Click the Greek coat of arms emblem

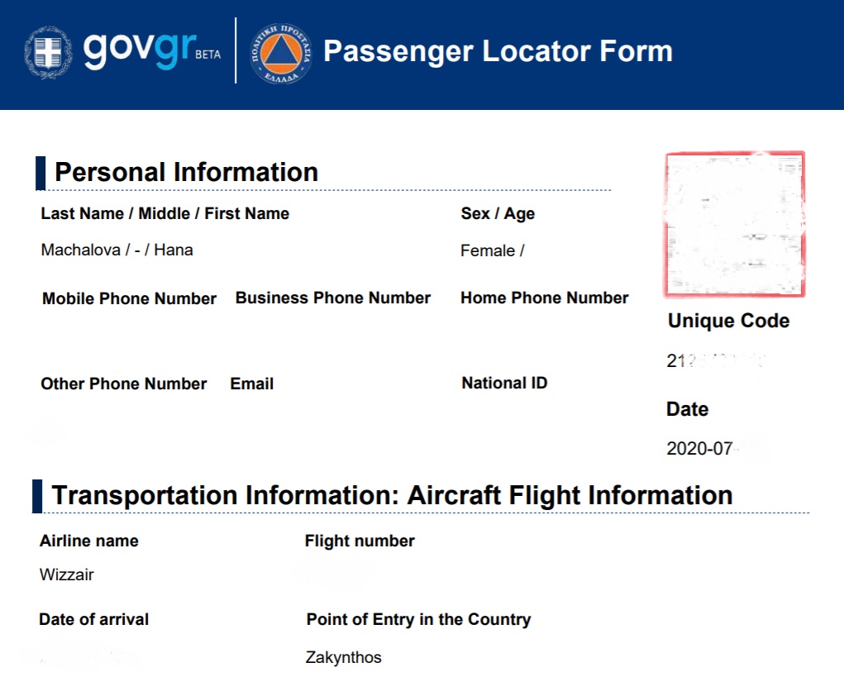tap(48, 52)
